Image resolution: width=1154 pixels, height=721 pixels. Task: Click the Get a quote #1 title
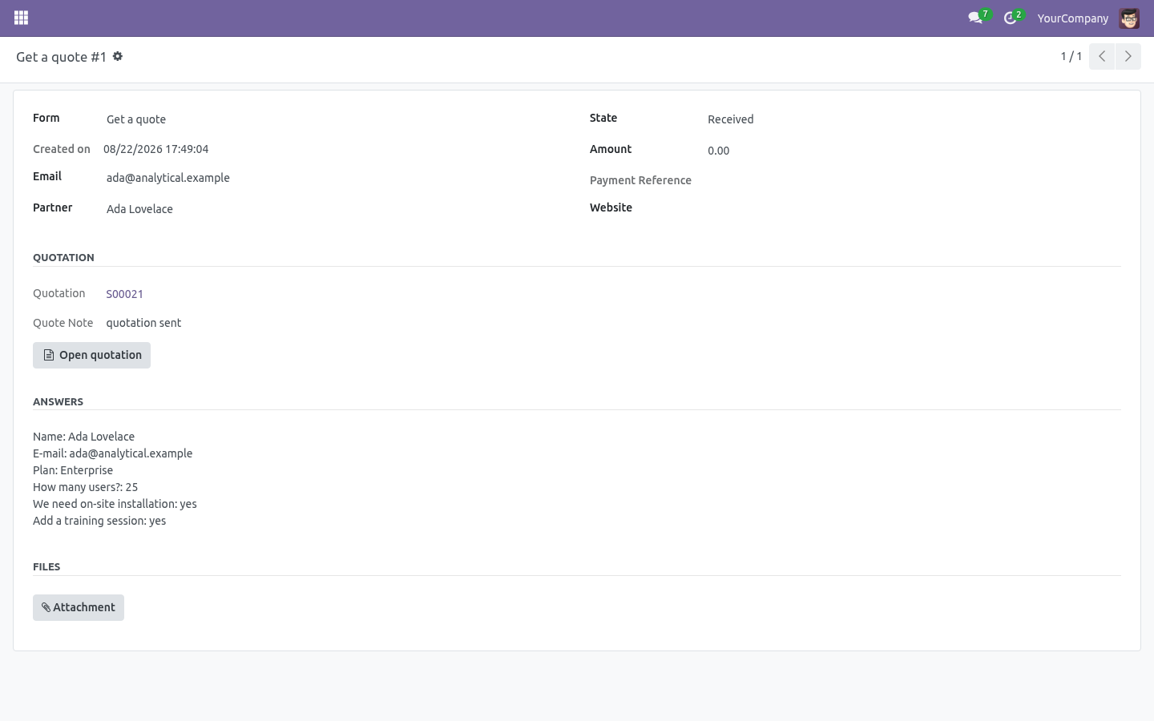tap(61, 57)
